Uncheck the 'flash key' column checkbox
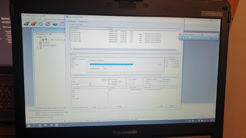The image size is (246, 138). [x=109, y=79]
